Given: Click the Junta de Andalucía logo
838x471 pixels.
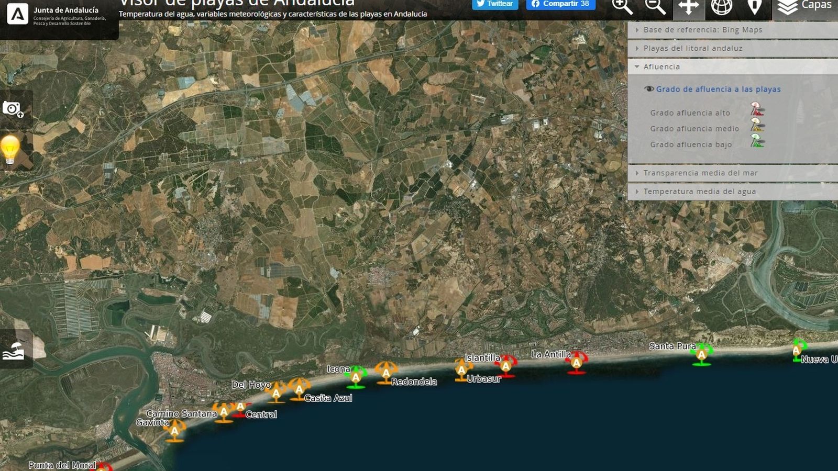Looking at the screenshot, I should (18, 14).
